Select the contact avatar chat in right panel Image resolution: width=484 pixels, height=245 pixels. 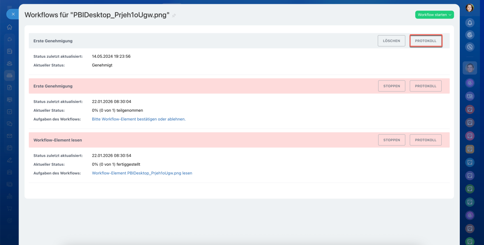click(470, 68)
